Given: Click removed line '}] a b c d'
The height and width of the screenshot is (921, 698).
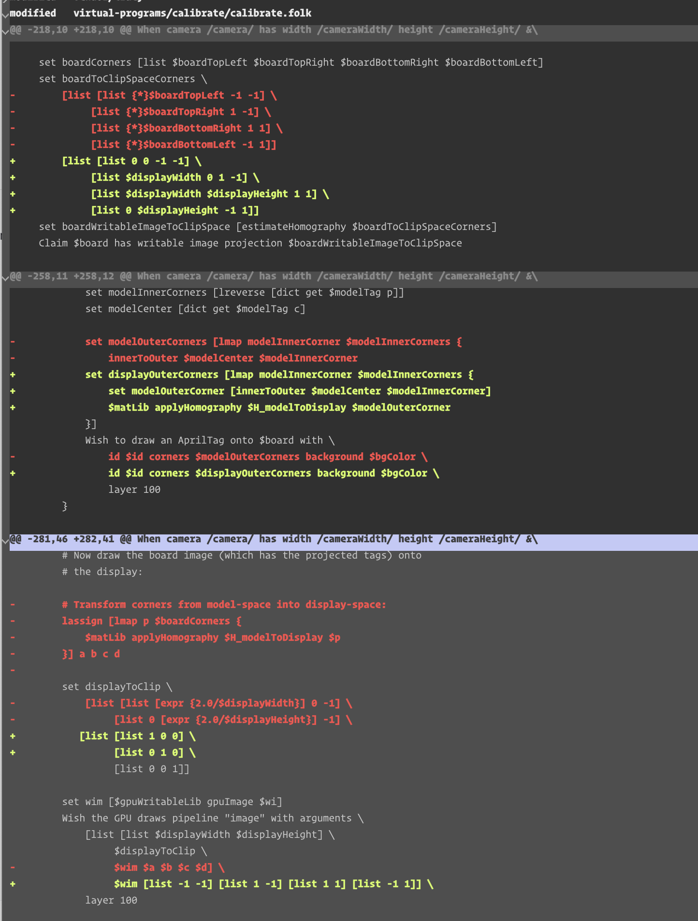Looking at the screenshot, I should click(91, 654).
